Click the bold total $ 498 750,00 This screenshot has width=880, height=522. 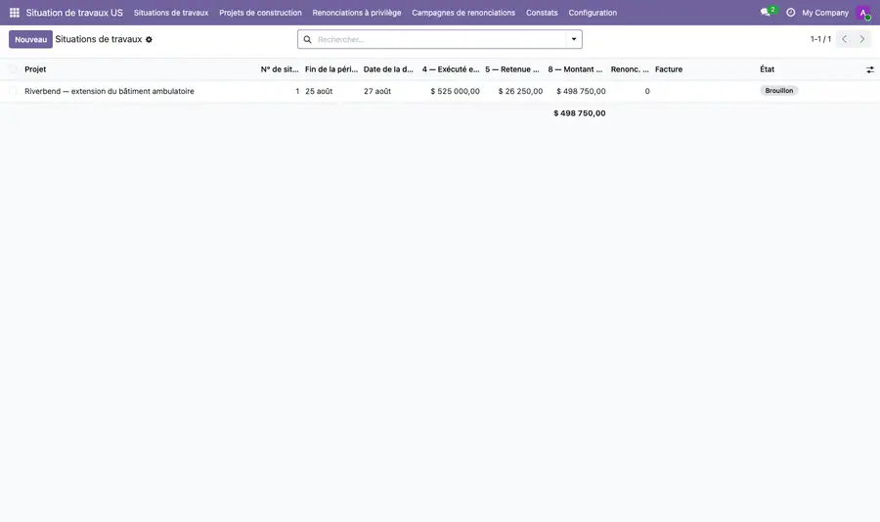point(579,113)
